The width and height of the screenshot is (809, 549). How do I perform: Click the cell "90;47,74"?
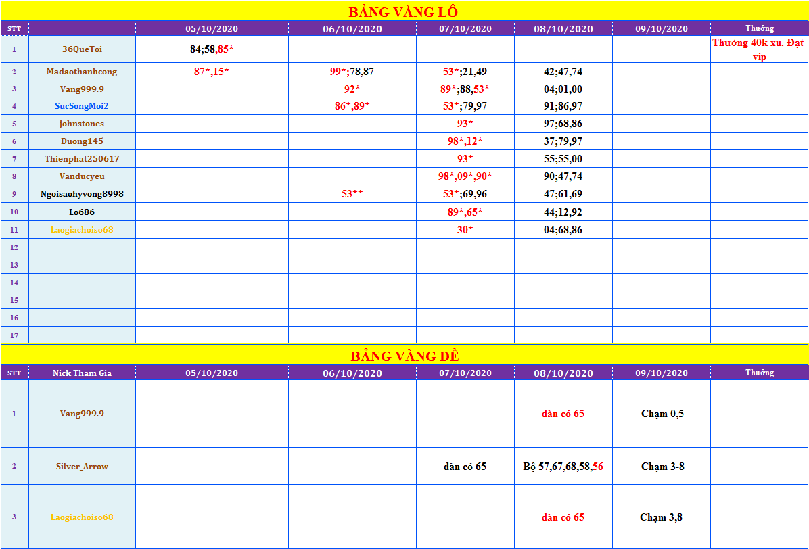point(563,176)
